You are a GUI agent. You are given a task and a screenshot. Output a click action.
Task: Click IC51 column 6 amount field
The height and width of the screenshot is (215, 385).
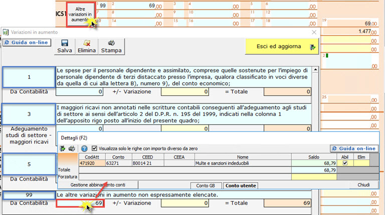tap(291, 5)
